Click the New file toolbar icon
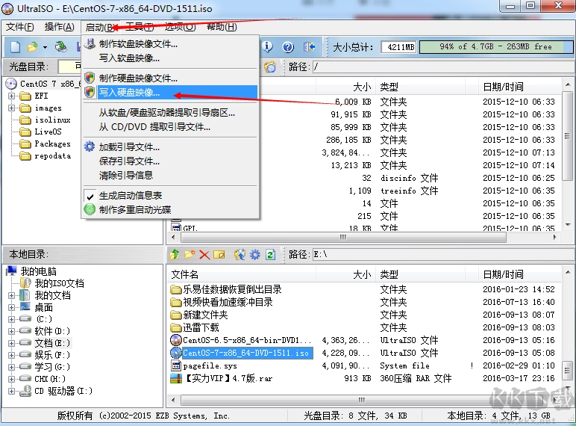This screenshot has height=426, width=576. pos(15,47)
